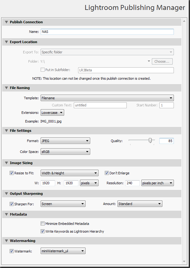Collapse the File Naming section
190x268 pixels.
point(7,88)
